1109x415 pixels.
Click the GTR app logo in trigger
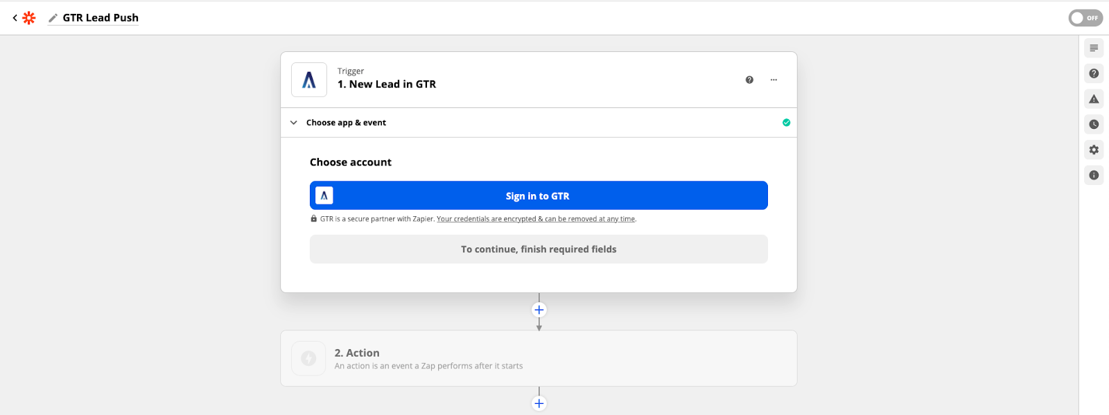pos(309,80)
